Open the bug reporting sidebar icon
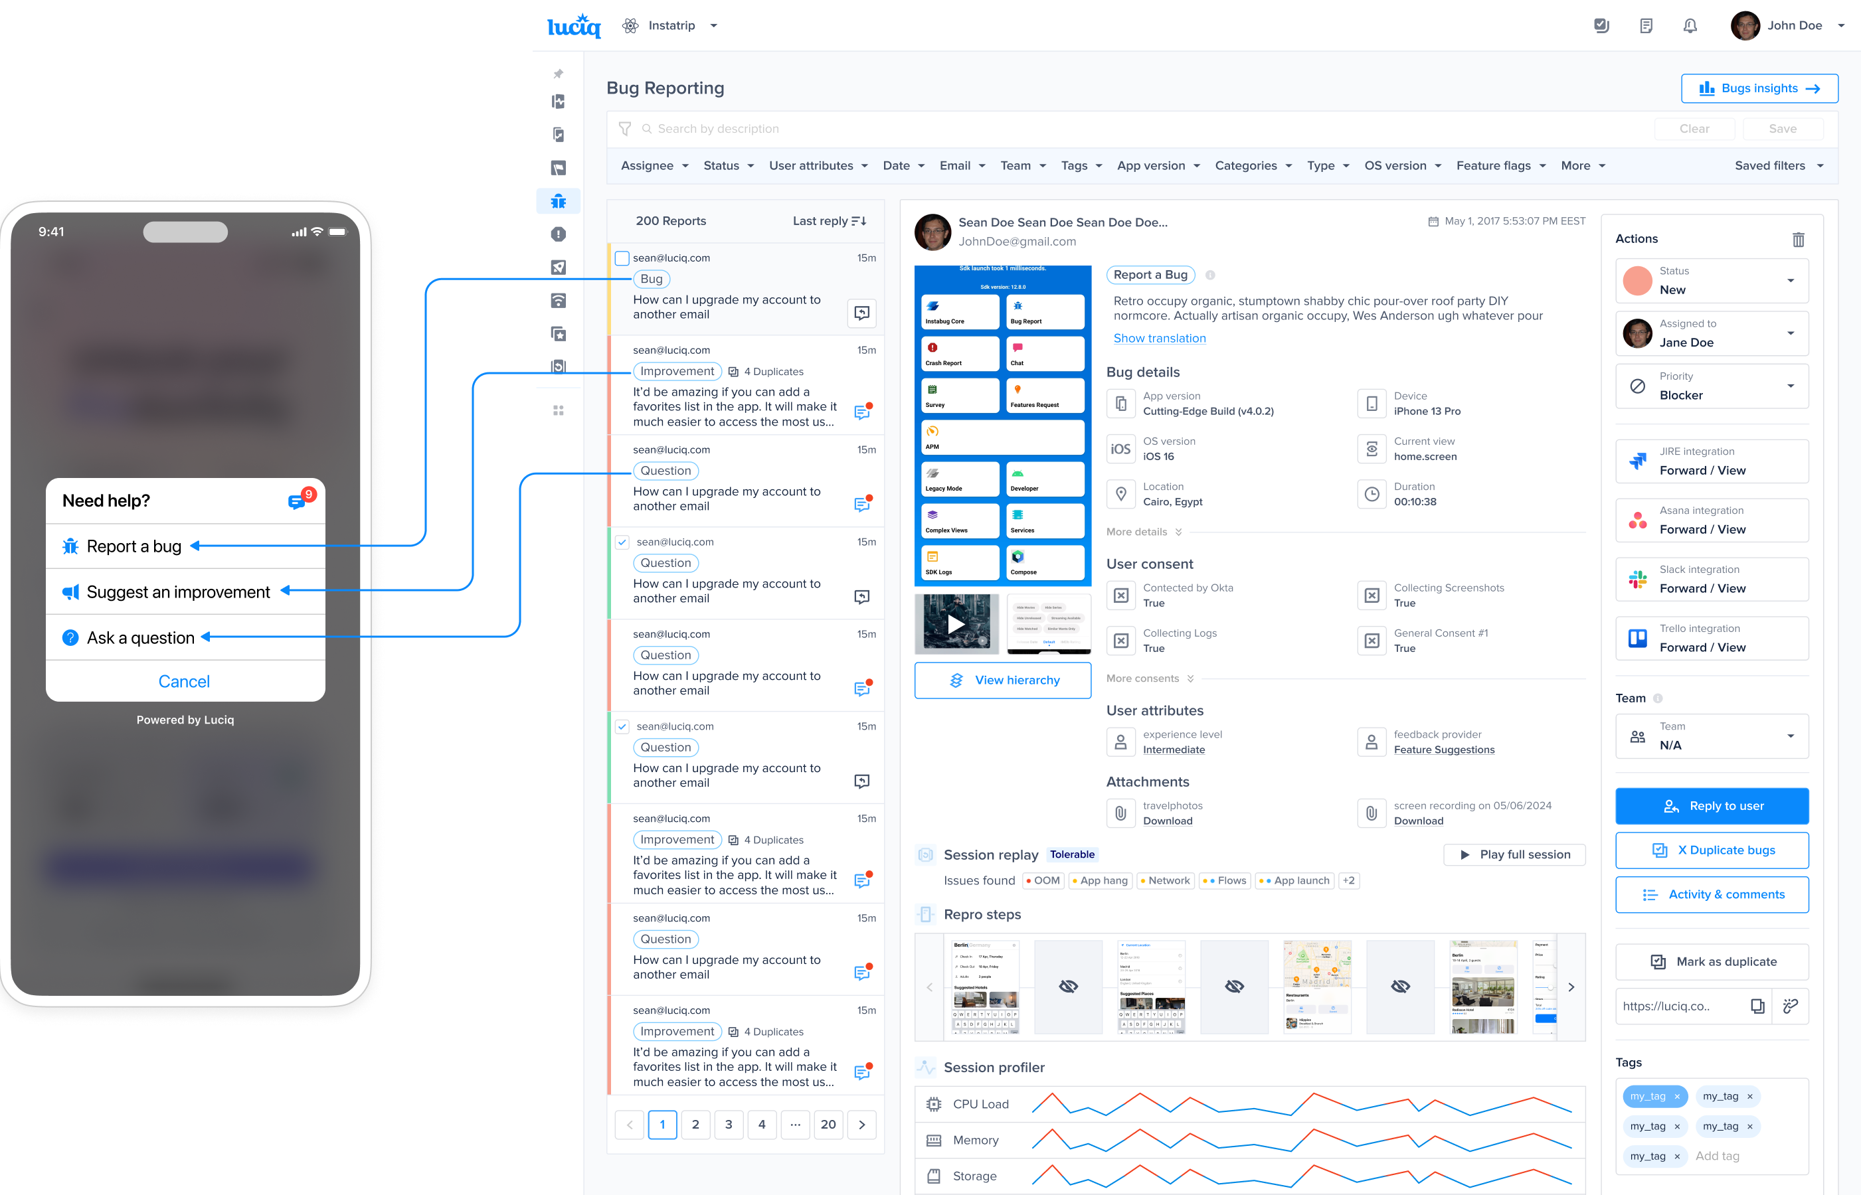Viewport: 1861px width, 1195px height. [558, 201]
